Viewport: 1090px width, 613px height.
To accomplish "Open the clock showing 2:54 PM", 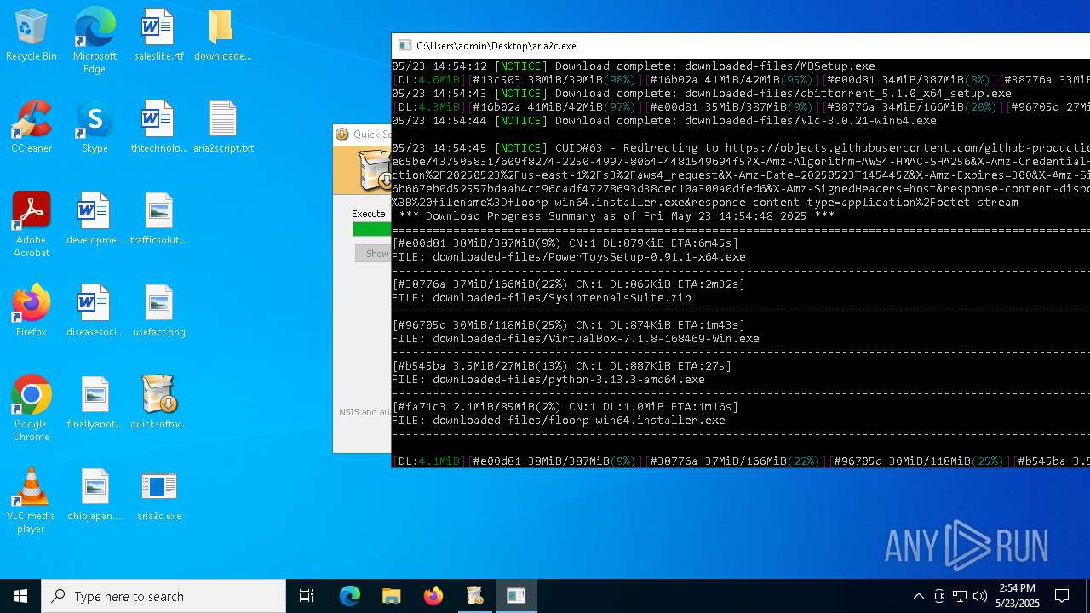I will pos(1018,596).
